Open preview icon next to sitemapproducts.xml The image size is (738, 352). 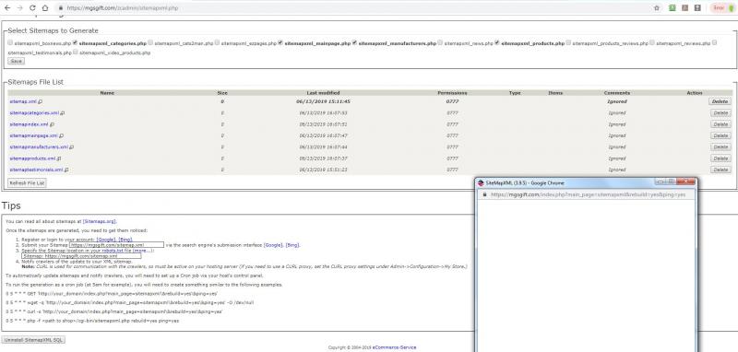(59, 158)
